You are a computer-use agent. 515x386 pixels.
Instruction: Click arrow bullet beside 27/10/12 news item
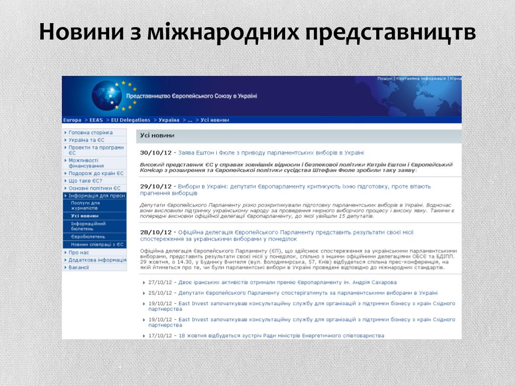[144, 283]
